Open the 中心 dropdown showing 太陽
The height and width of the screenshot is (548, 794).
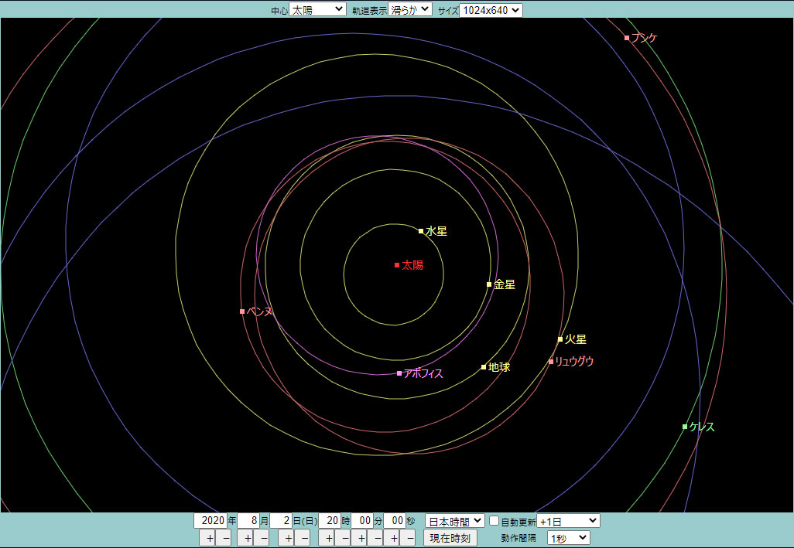pos(317,10)
